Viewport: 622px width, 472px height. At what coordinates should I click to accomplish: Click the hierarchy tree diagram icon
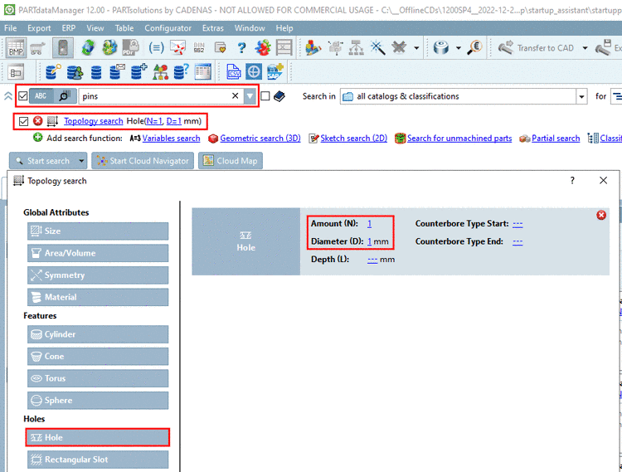[x=357, y=47]
